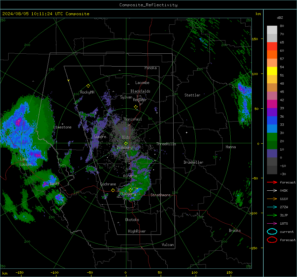297x277 pixels.
Task: Click the -50 tick label on bottom axis
Action: tap(89, 273)
